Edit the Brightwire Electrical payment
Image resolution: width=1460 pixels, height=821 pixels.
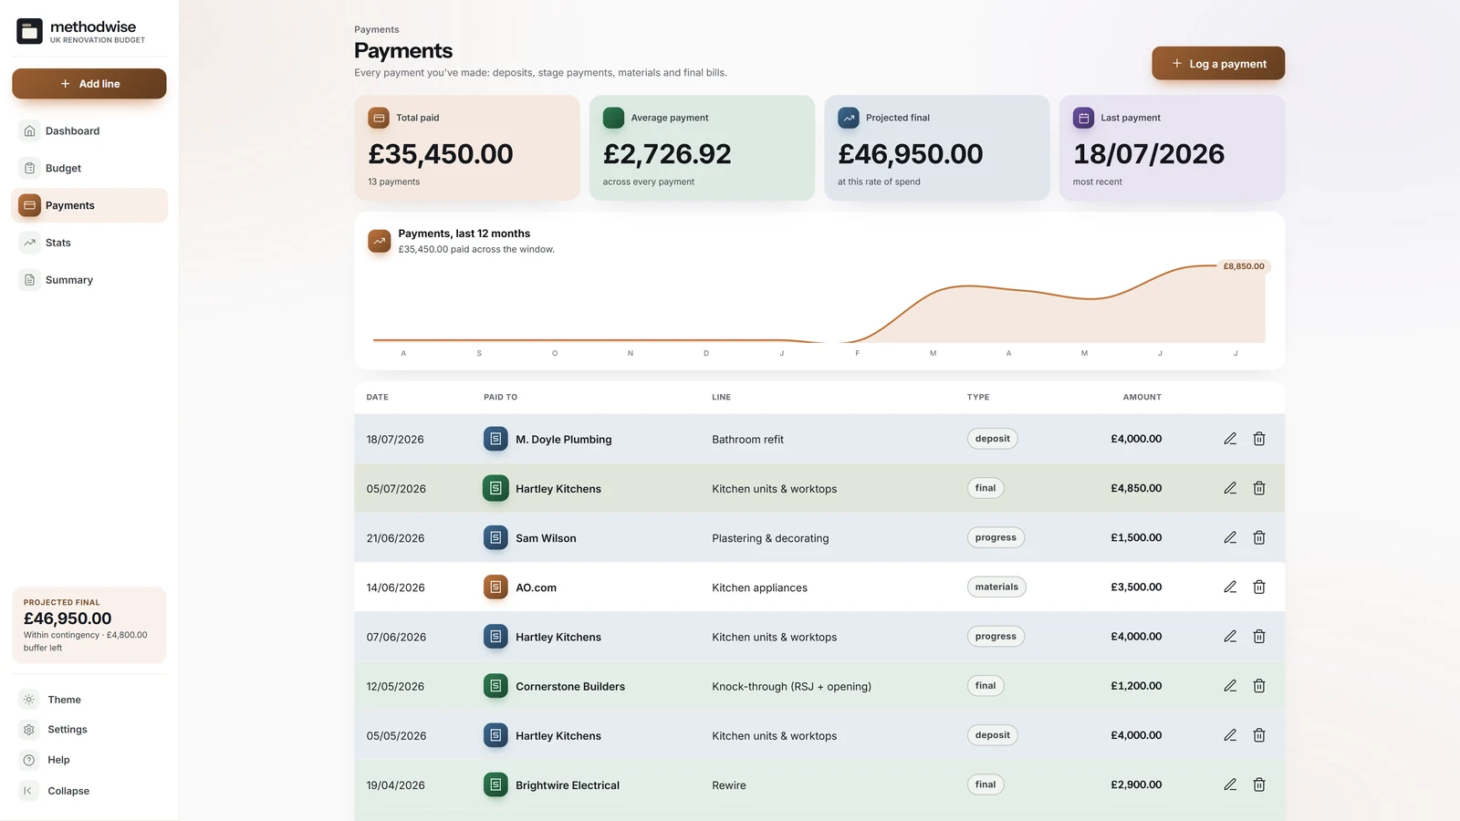pos(1230,785)
